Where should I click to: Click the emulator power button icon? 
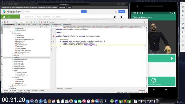pyautogui.click(x=183, y=7)
